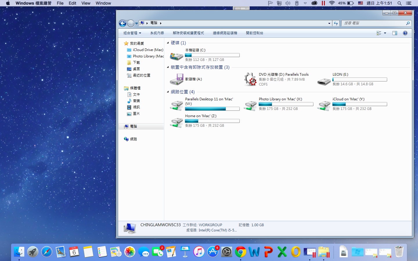
Task: Collapse the 硬碟 (1) group
Action: click(168, 43)
